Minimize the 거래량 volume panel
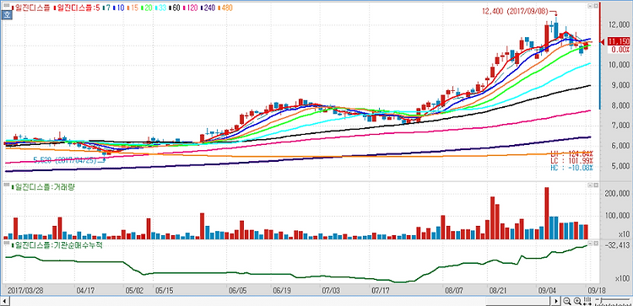 click(x=590, y=185)
